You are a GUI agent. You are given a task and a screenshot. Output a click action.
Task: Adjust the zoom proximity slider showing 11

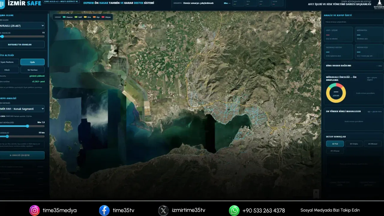22,36
